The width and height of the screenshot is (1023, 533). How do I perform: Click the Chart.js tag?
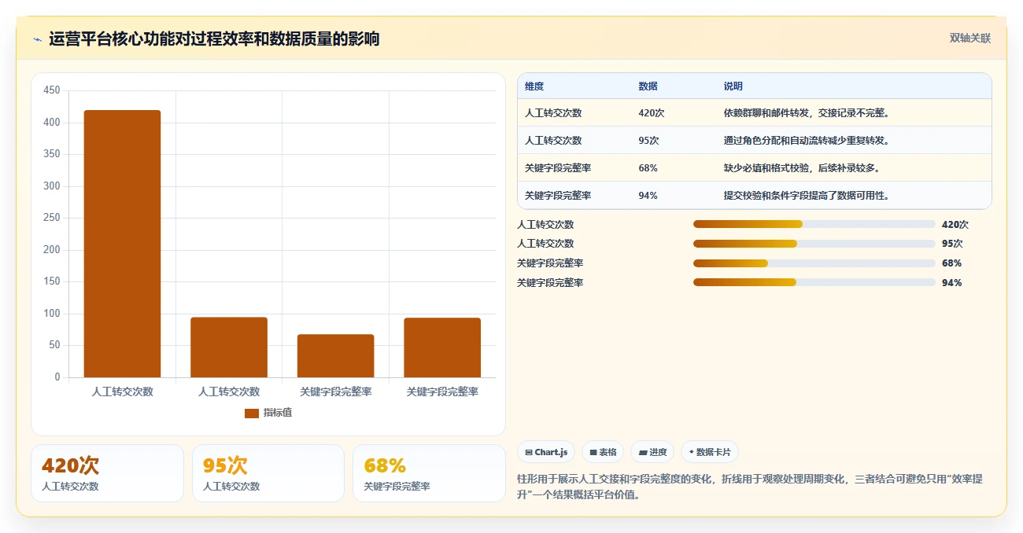tap(546, 452)
